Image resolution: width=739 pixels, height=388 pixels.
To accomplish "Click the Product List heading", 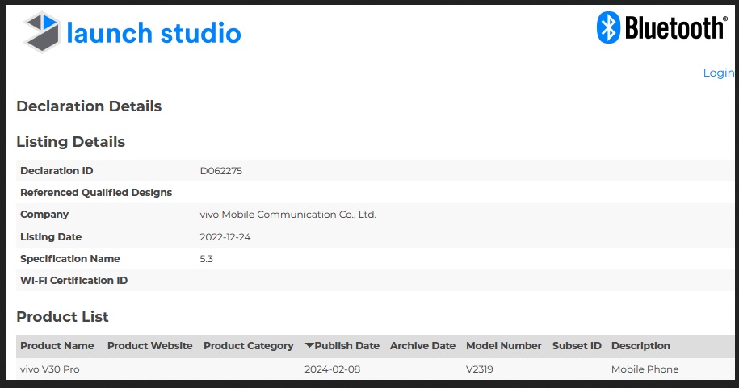I will pos(63,317).
